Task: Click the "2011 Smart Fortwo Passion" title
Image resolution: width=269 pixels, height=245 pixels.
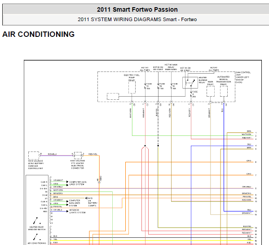Action: [137, 9]
